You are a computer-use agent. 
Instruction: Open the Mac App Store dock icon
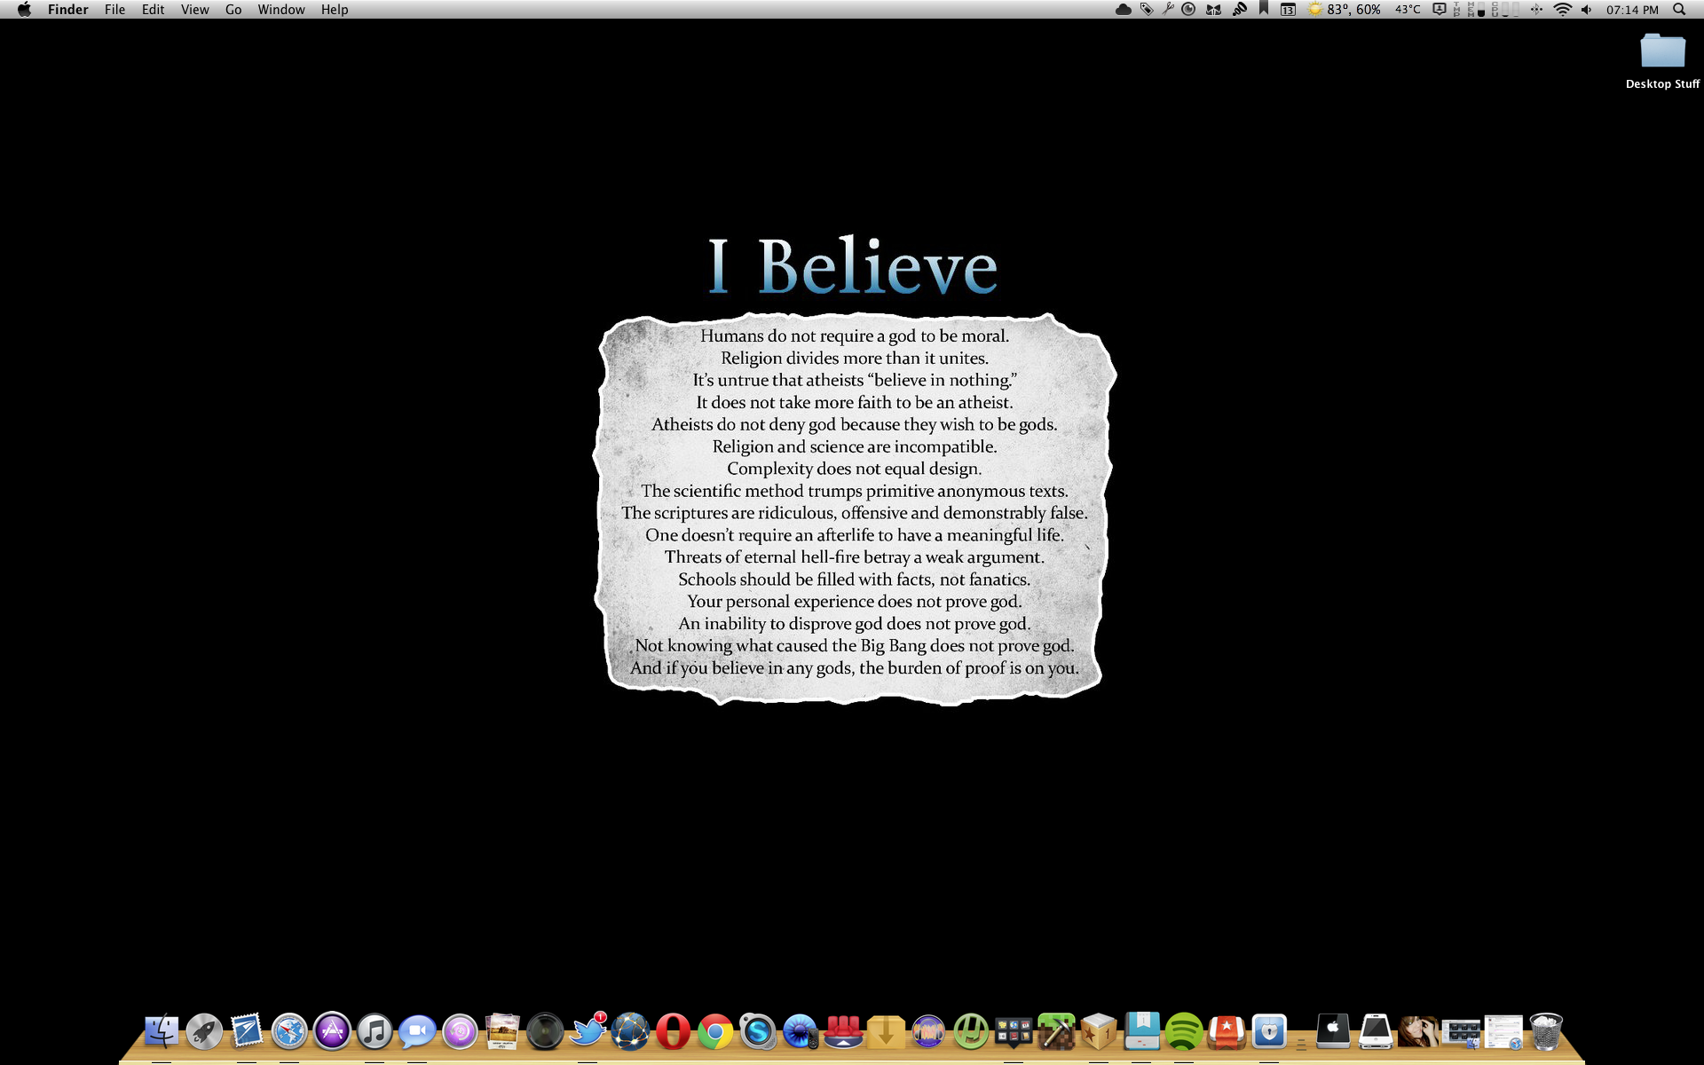332,1031
